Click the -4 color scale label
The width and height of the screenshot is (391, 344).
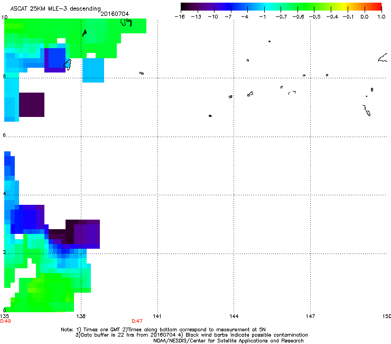[x=245, y=17]
